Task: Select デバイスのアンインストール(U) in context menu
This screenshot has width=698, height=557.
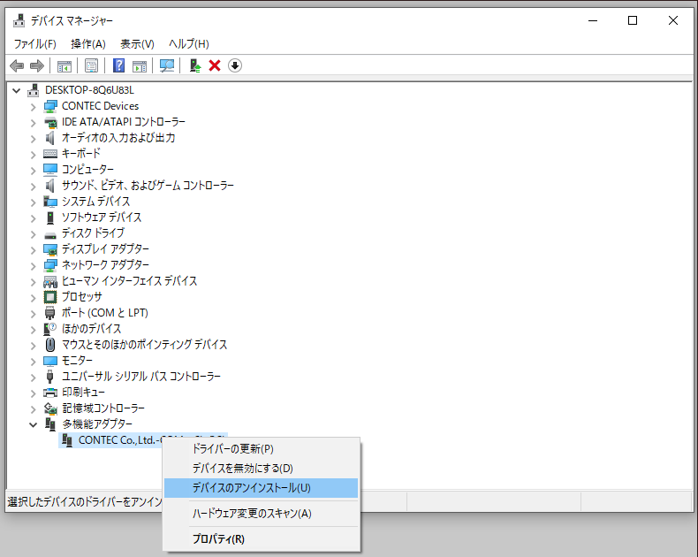Action: coord(251,487)
